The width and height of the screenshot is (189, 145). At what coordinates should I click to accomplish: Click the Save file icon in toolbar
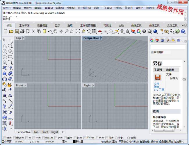[17, 31]
